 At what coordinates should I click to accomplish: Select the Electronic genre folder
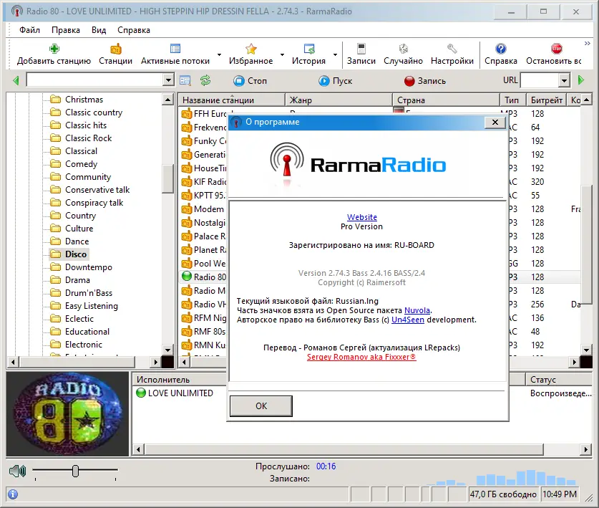(77, 344)
